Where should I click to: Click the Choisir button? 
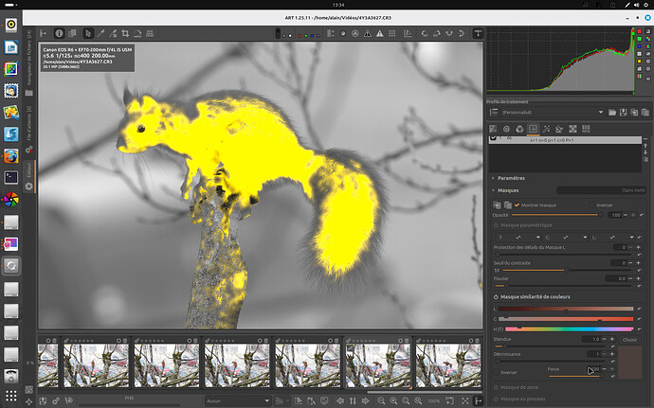[629, 339]
